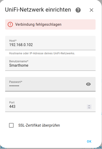Click the Host* field label

pyautogui.click(x=13, y=41)
